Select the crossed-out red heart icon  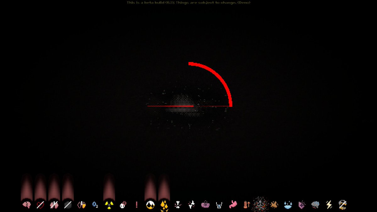[41, 205]
